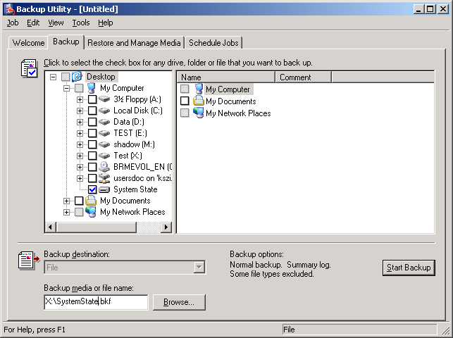Image resolution: width=453 pixels, height=338 pixels.
Task: Click the backup file name input field
Action: coord(96,302)
